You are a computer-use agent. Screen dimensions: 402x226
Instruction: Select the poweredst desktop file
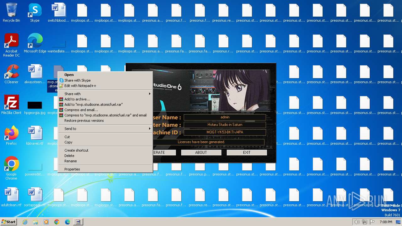click(x=35, y=169)
